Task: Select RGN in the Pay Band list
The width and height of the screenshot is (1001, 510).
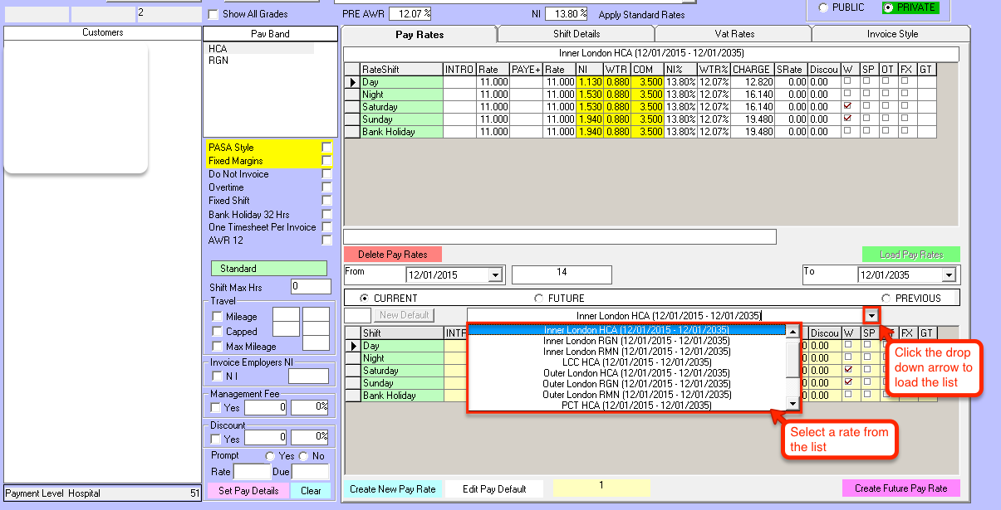Action: 218,61
